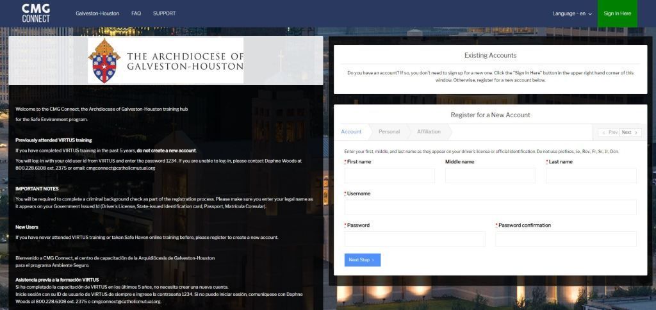The width and height of the screenshot is (656, 310).
Task: Focus the Password confirmation field
Action: (x=566, y=239)
